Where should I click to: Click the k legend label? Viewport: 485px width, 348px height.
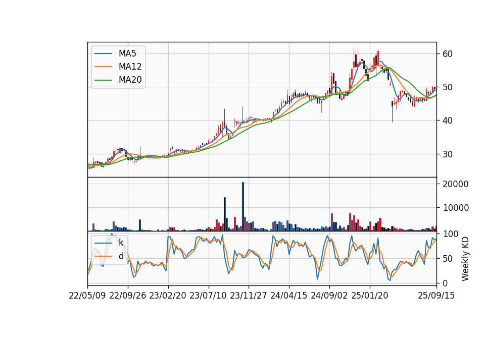[x=121, y=243]
